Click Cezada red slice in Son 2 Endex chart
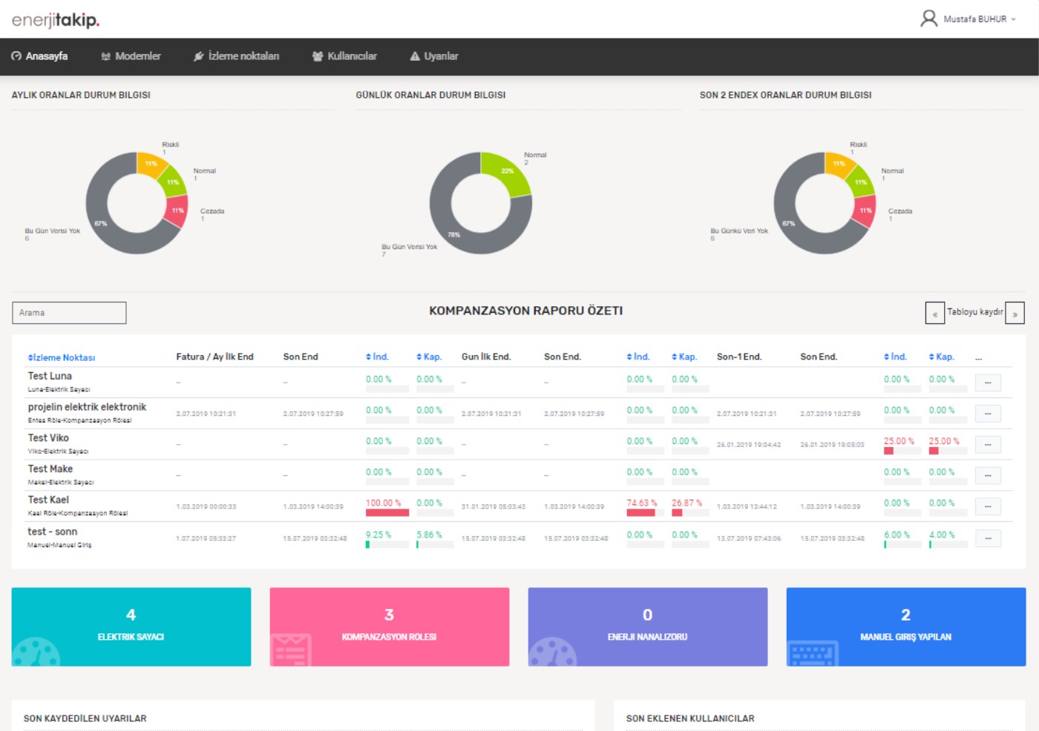 (x=865, y=211)
